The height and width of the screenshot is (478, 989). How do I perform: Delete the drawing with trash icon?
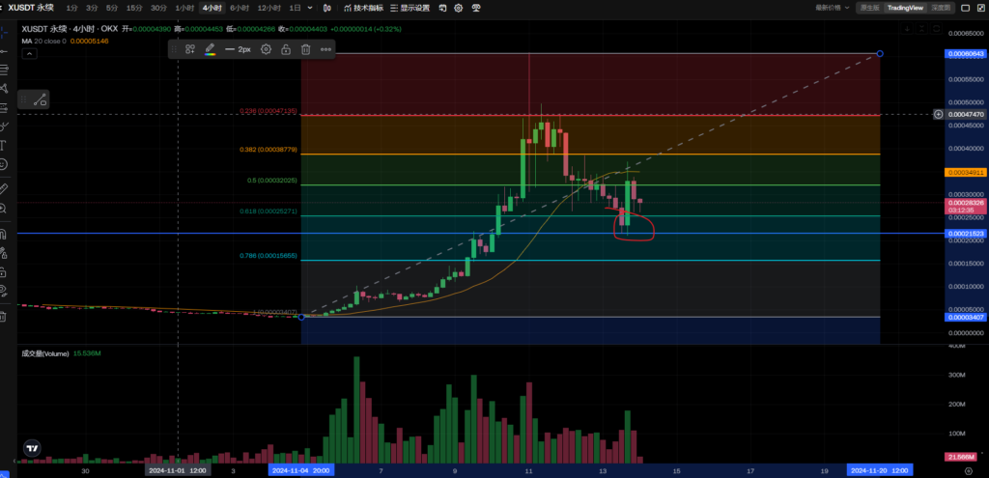[305, 48]
